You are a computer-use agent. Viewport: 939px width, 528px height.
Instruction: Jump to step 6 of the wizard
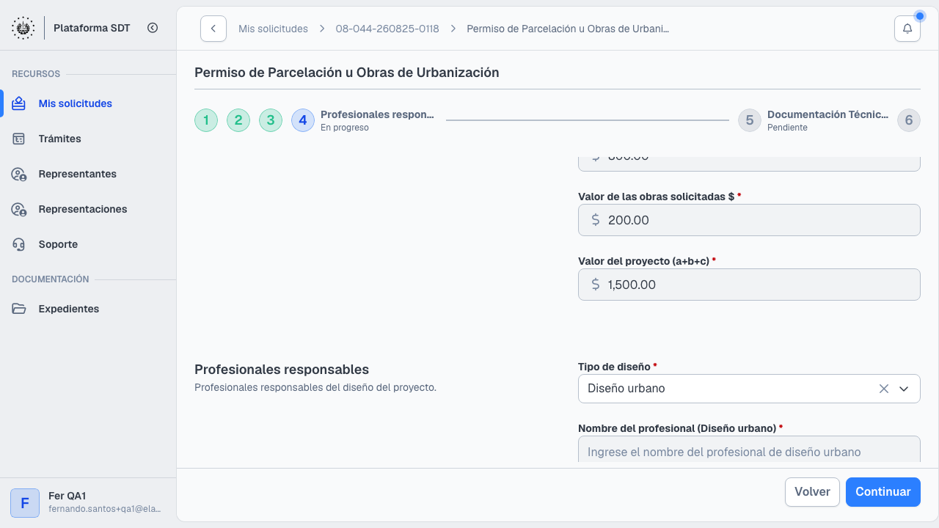(909, 120)
